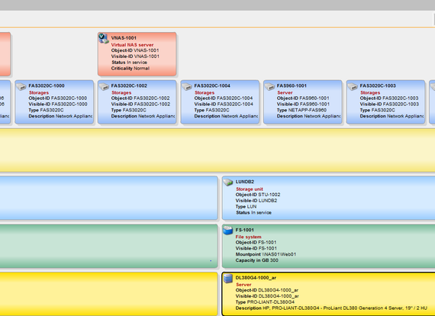Viewport: 435px width, 316px height.
Task: Click the FAS3020C-1003 storage drive icon
Action: click(353, 87)
